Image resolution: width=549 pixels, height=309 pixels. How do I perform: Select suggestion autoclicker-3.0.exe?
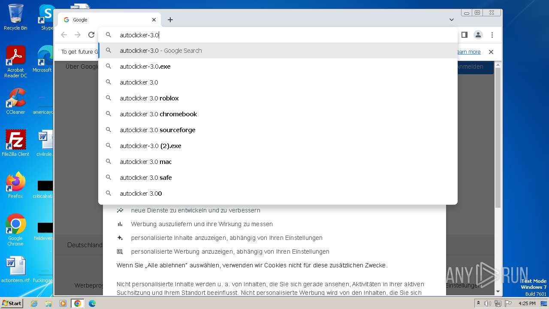click(x=278, y=67)
